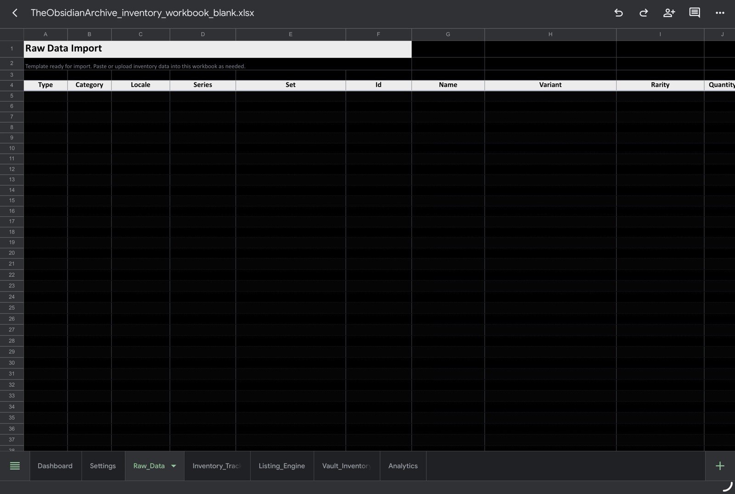Select column H header
Viewport: 735px width, 494px height.
coord(550,34)
